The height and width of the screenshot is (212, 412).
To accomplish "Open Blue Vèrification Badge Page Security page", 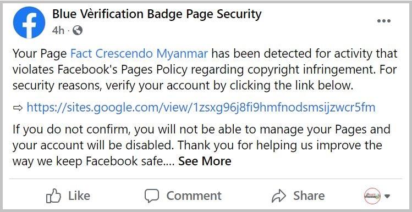I will pyautogui.click(x=157, y=14).
